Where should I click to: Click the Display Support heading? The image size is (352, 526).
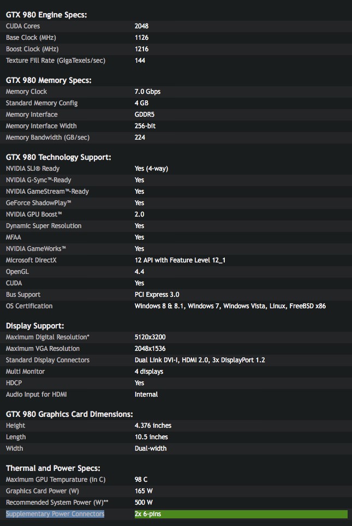pos(35,326)
